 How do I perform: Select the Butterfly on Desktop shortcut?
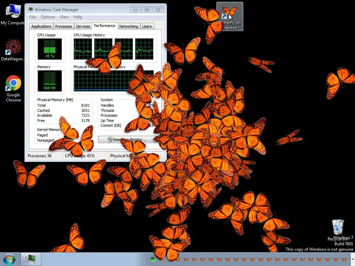pyautogui.click(x=230, y=17)
